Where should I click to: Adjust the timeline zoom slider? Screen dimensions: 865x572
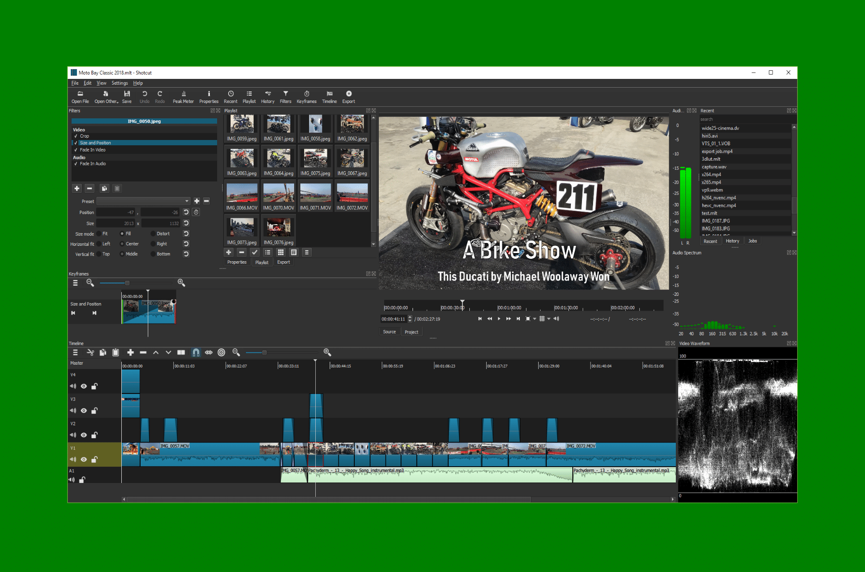tap(264, 353)
